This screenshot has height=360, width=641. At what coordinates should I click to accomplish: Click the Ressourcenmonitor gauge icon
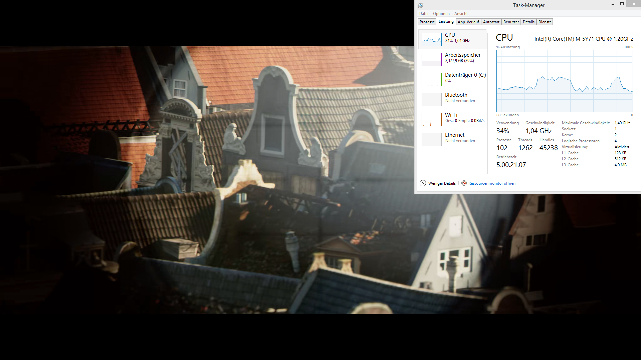coord(464,183)
